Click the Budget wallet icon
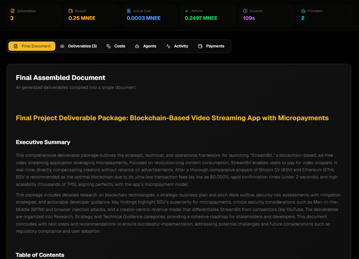This screenshot has height=259, width=359. [x=71, y=11]
